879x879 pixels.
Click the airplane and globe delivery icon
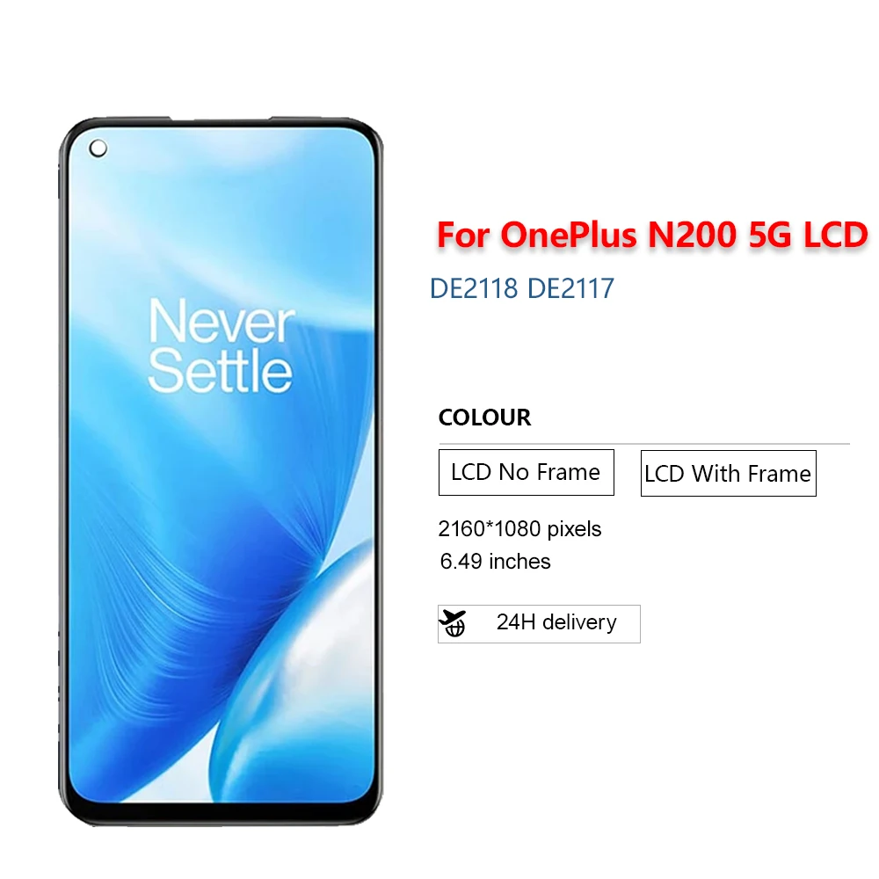(x=453, y=623)
